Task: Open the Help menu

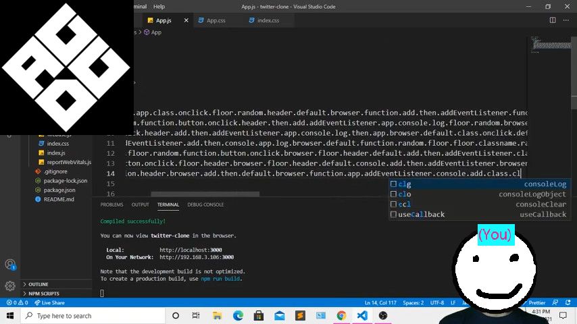Action: (159, 6)
